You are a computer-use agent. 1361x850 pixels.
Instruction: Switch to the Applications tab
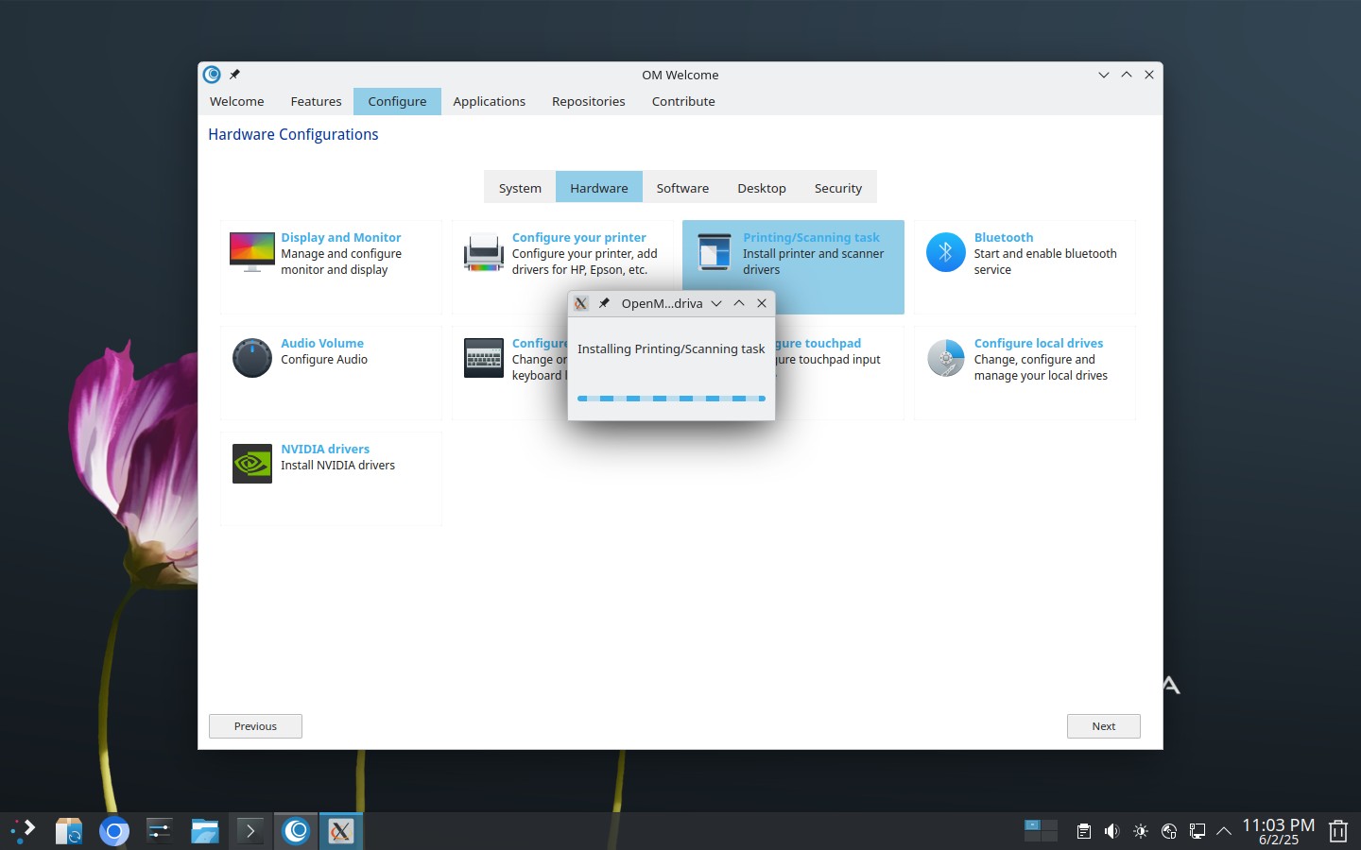489,101
